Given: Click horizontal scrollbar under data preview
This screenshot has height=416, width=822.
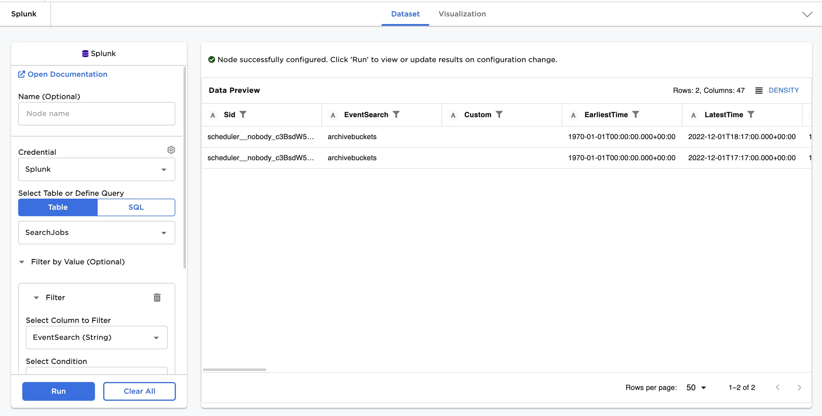Looking at the screenshot, I should click(x=235, y=370).
